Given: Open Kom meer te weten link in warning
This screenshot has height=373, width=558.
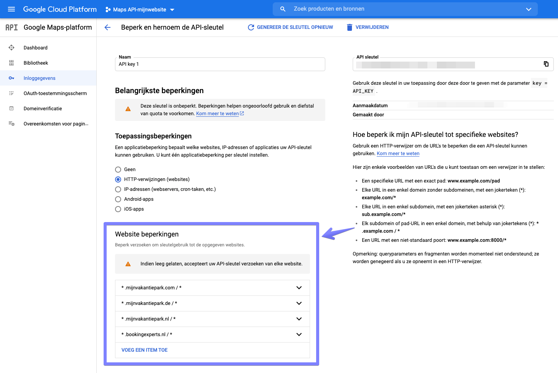Looking at the screenshot, I should (x=217, y=114).
